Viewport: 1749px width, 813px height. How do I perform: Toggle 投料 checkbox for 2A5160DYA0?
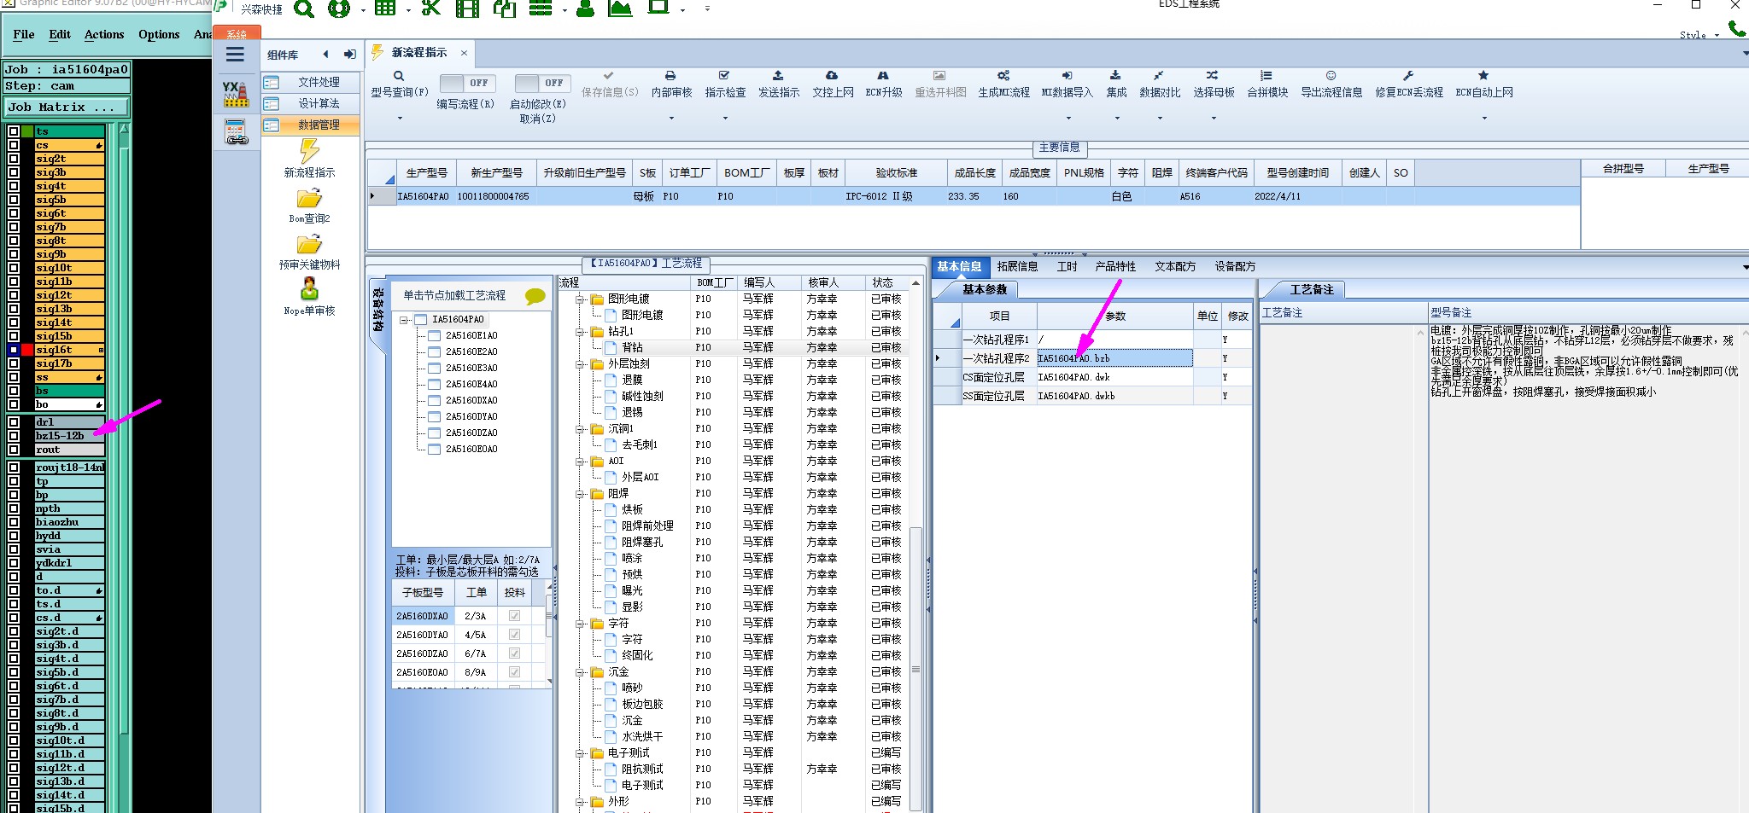click(x=514, y=635)
